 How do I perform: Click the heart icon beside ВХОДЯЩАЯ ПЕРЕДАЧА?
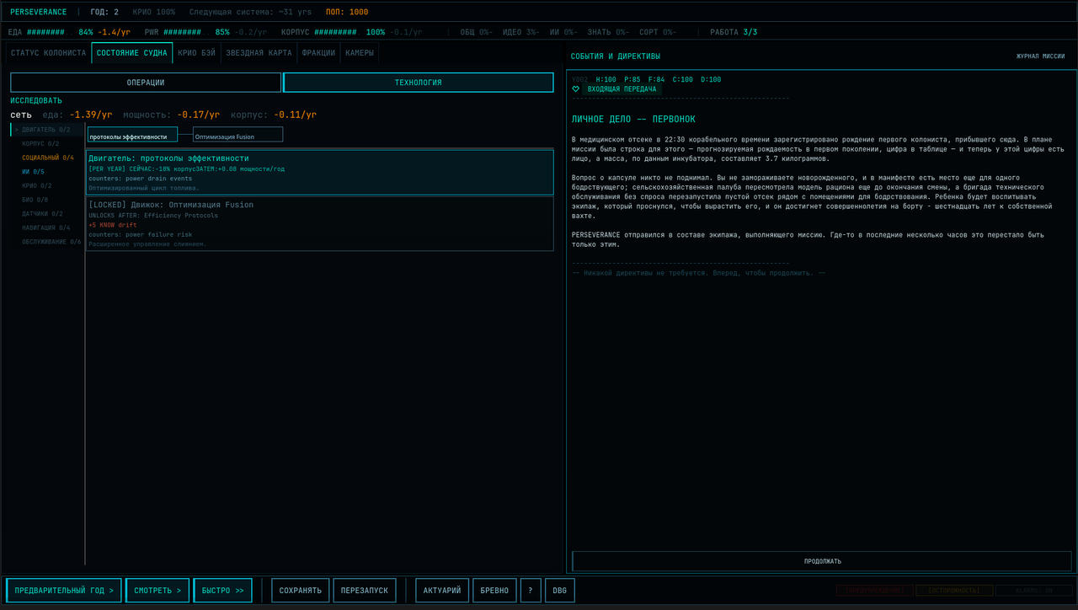click(x=576, y=89)
